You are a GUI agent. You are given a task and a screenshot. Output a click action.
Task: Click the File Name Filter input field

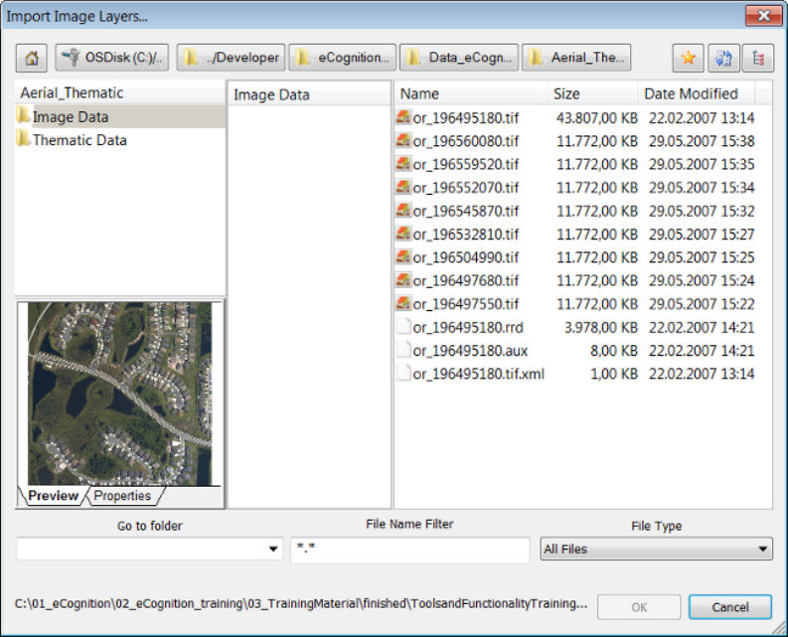[409, 550]
